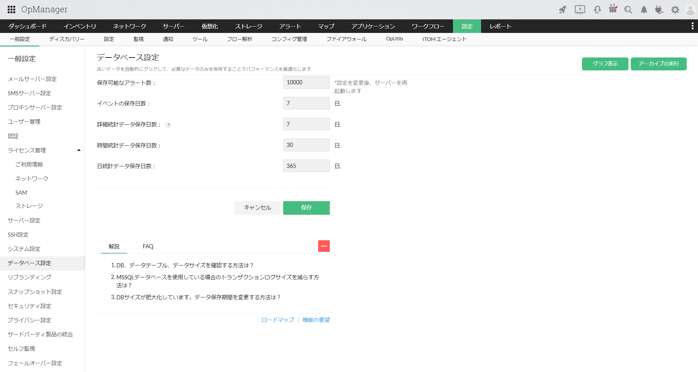Viewport: 698px width, 372px height.
Task: Click the plug integrations icon
Action: point(659,10)
